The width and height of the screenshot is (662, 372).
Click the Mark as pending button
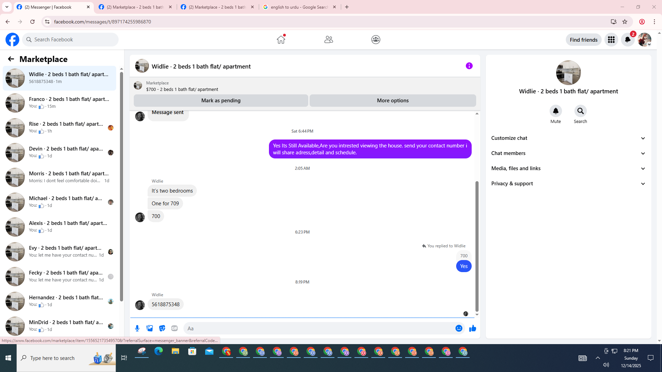tap(221, 101)
